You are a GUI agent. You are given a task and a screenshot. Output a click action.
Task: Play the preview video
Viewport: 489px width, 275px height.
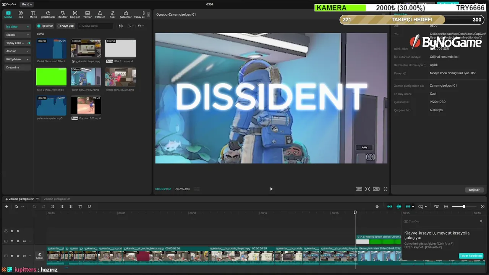tap(271, 189)
